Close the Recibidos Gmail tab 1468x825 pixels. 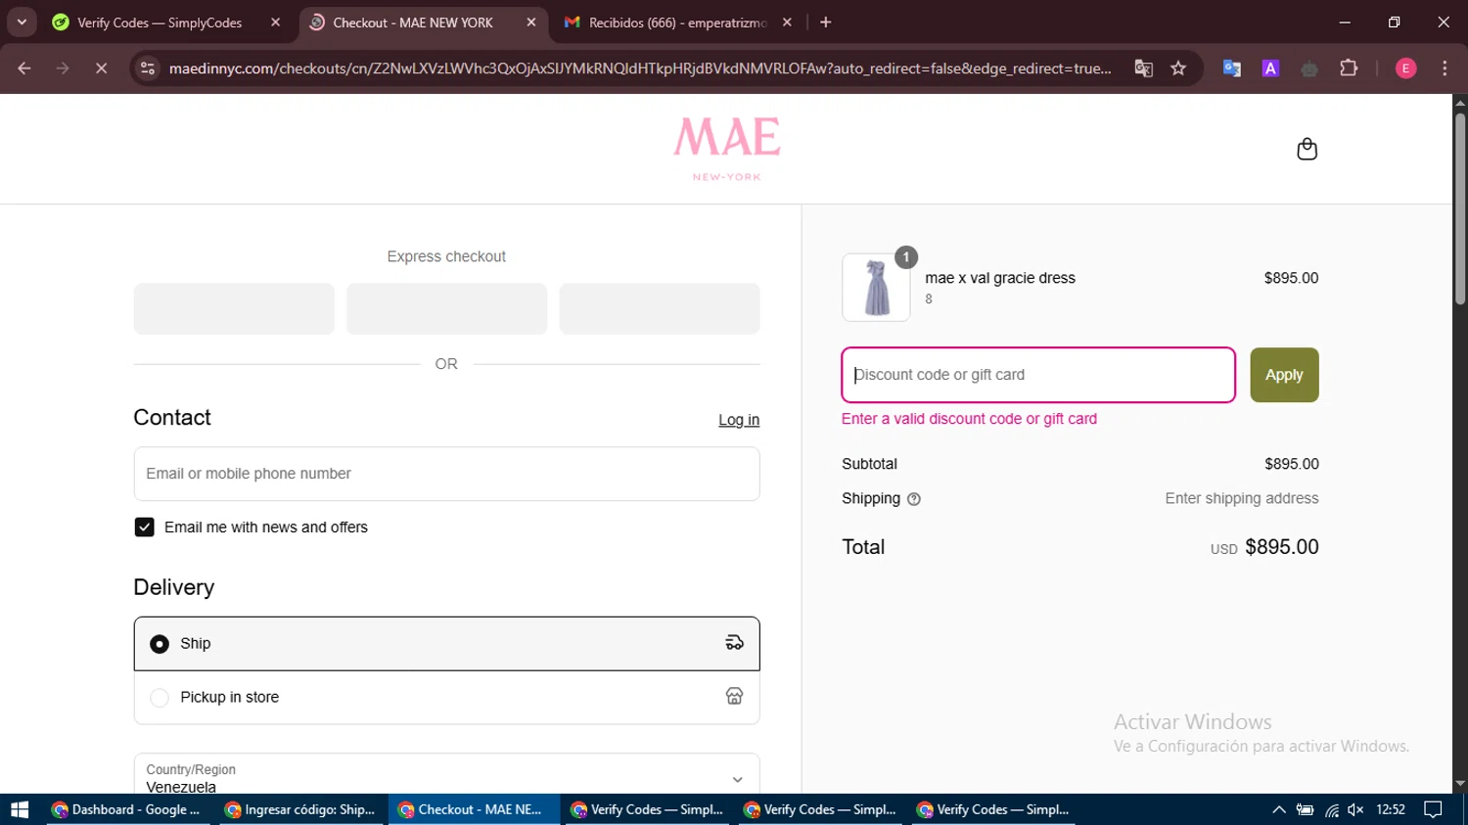787,22
